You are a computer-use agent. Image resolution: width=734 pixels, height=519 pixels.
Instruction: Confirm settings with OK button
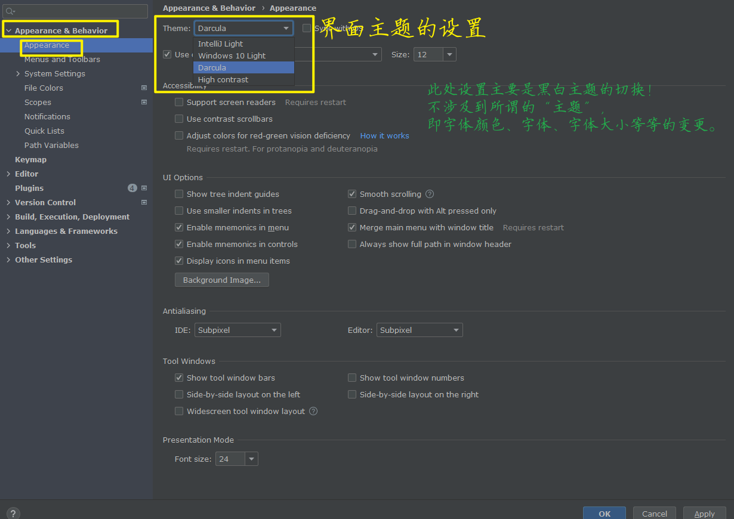click(x=605, y=513)
